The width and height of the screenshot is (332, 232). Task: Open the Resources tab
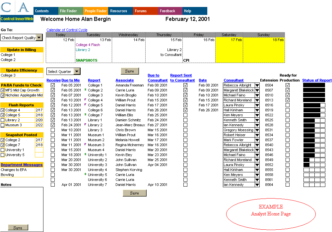pyautogui.click(x=120, y=11)
